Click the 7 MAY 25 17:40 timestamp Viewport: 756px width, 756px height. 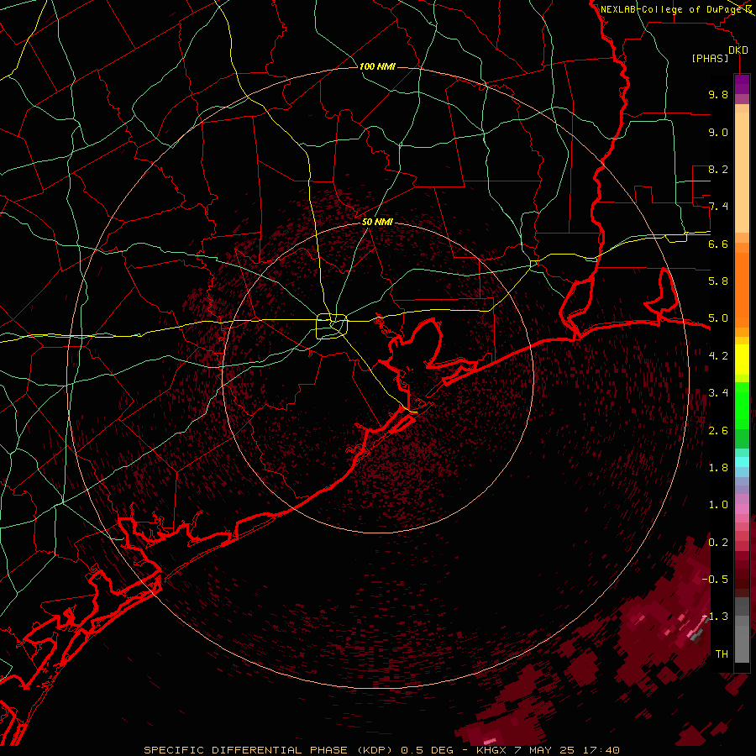coord(566,750)
